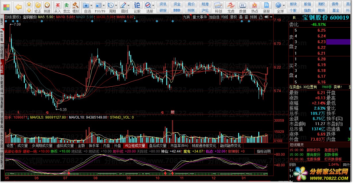Toggle 预测 in chart toolbar
Image resolution: width=353 pixels, height=183 pixels.
point(253,17)
